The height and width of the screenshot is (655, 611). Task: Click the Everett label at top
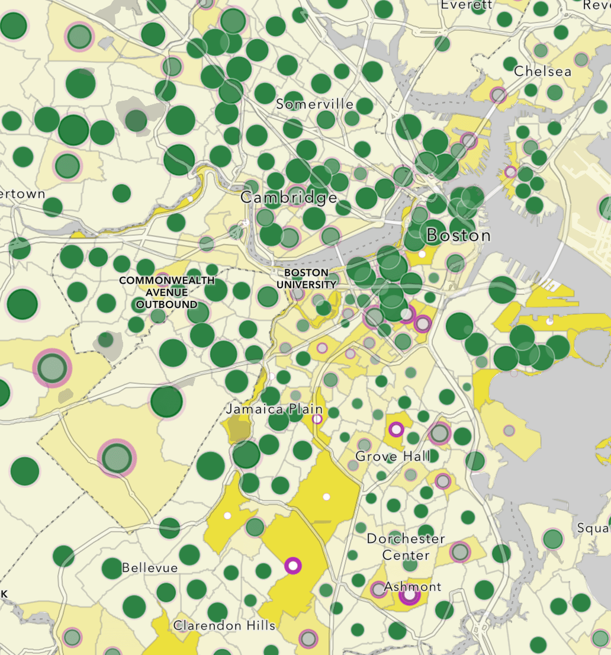pos(467,5)
